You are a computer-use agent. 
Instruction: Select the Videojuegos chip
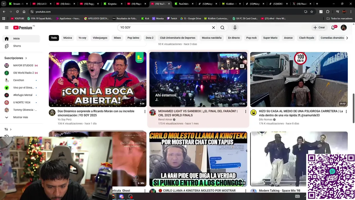click(x=100, y=38)
